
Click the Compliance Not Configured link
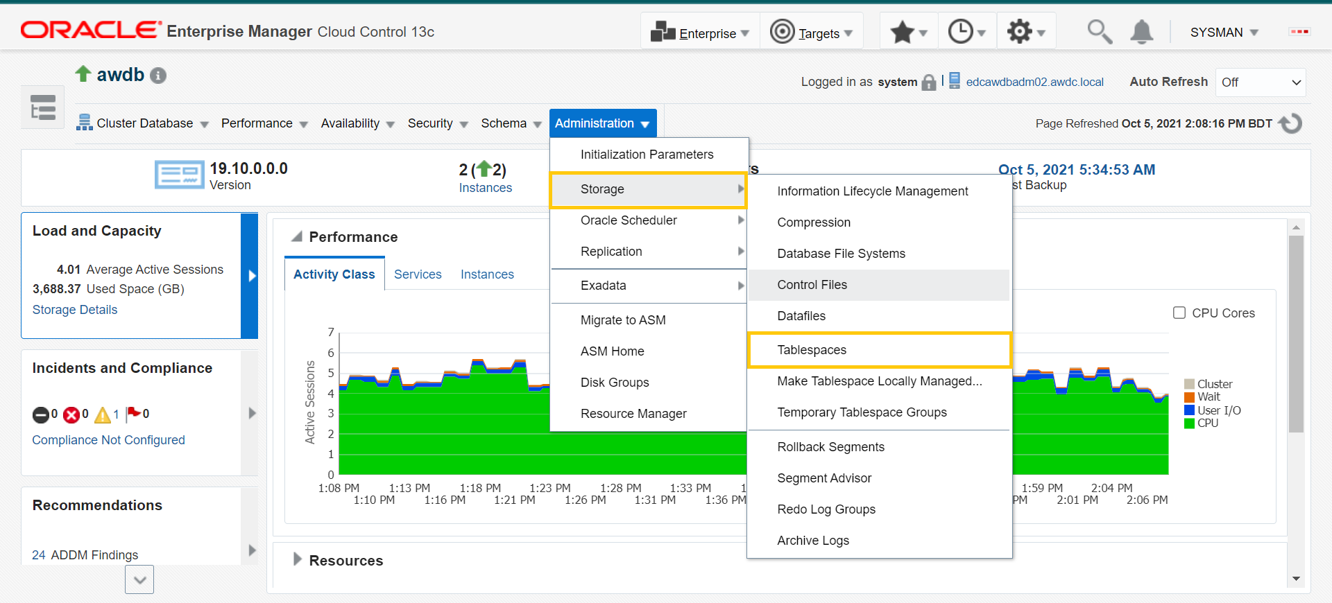[108, 440]
